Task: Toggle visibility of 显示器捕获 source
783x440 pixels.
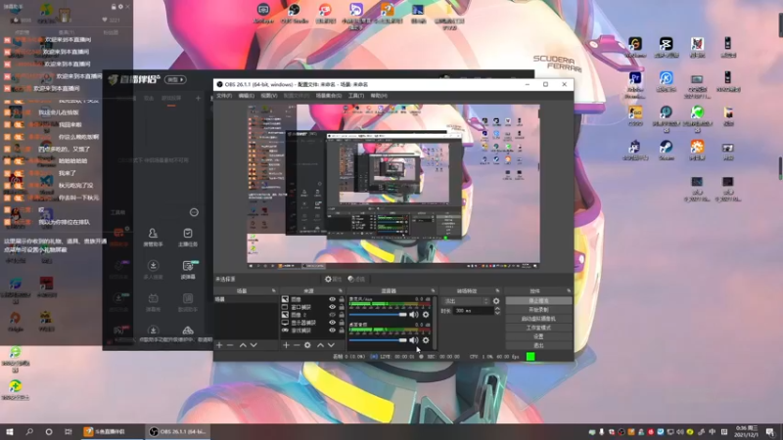Action: pos(332,323)
